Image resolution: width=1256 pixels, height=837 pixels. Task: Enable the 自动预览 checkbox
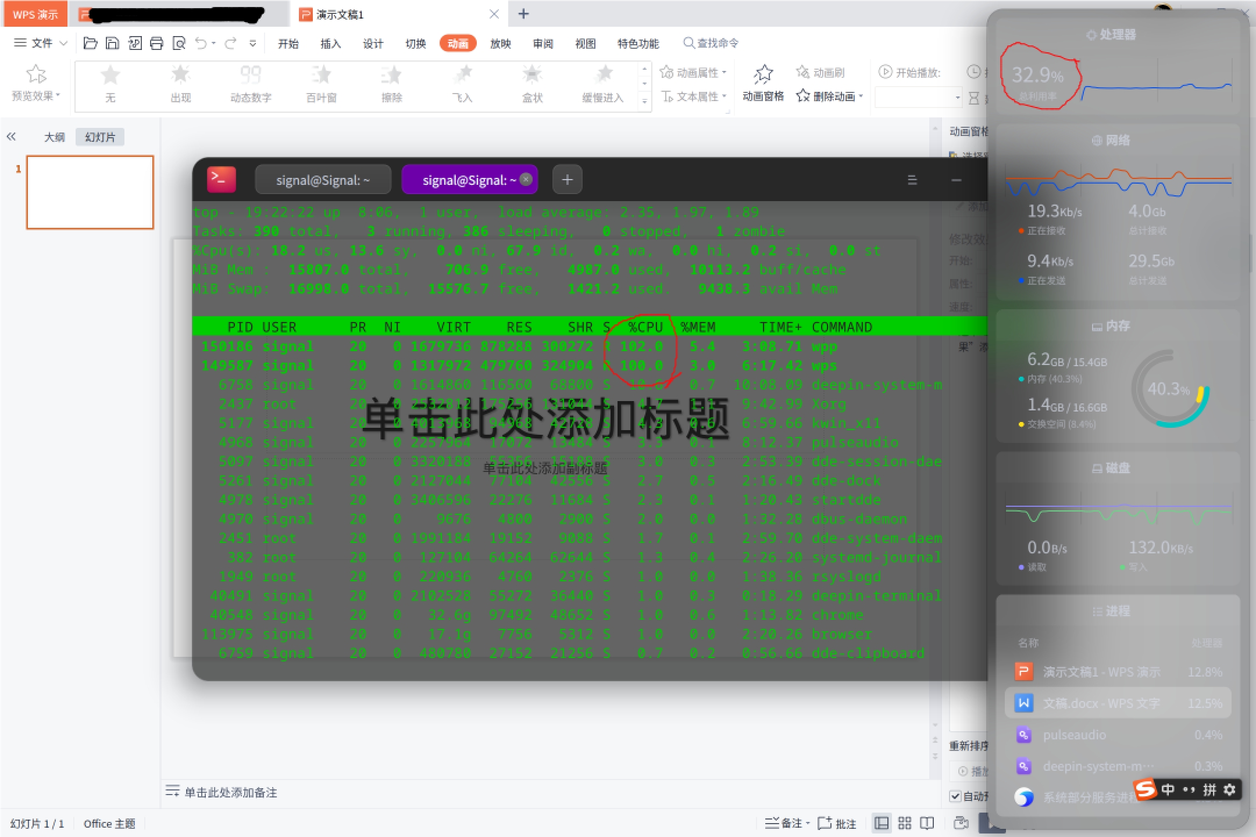tap(956, 796)
